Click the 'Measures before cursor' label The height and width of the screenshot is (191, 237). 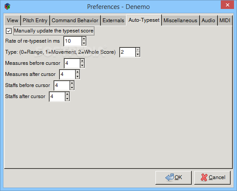coord(32,63)
